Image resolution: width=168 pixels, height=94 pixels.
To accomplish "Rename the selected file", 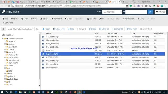I will pyautogui.click(x=92, y=19).
